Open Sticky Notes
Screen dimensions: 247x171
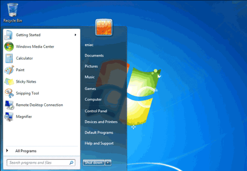42,82
